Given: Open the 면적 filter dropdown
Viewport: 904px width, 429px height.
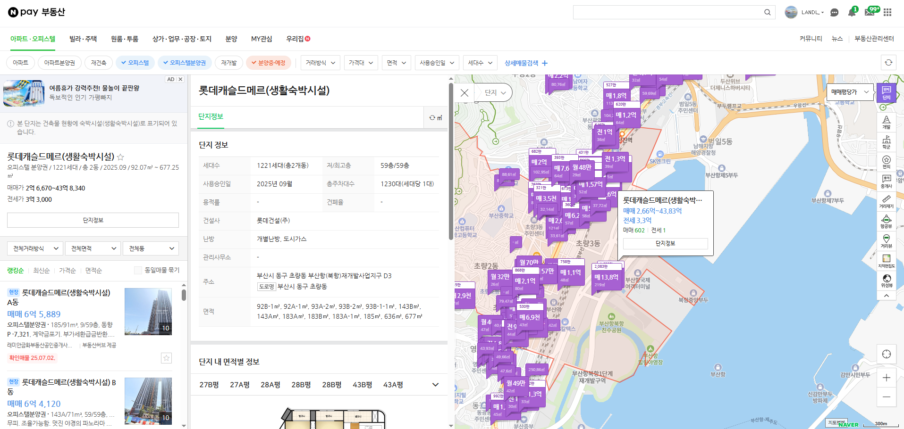Looking at the screenshot, I should tap(397, 63).
